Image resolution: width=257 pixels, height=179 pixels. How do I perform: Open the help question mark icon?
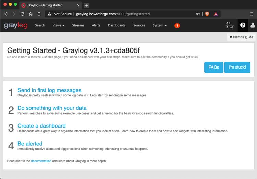(x=243, y=25)
